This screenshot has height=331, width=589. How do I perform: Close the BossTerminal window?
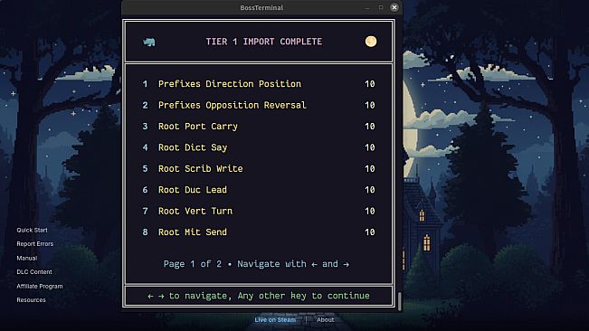point(394,7)
